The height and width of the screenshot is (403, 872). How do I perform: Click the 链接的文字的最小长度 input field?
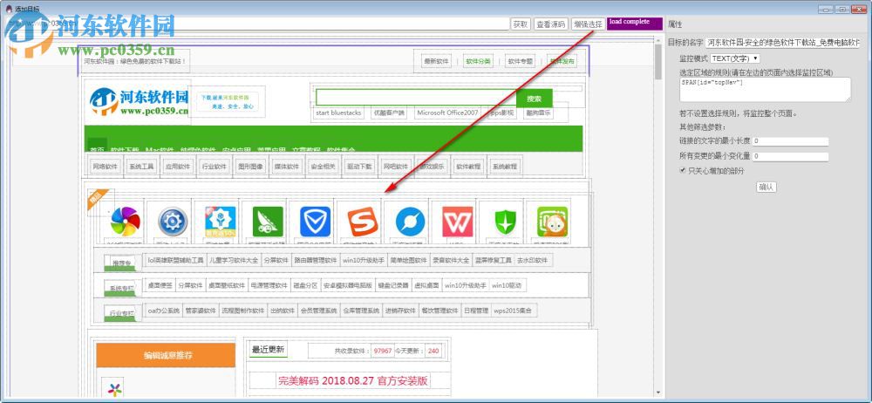(x=791, y=141)
